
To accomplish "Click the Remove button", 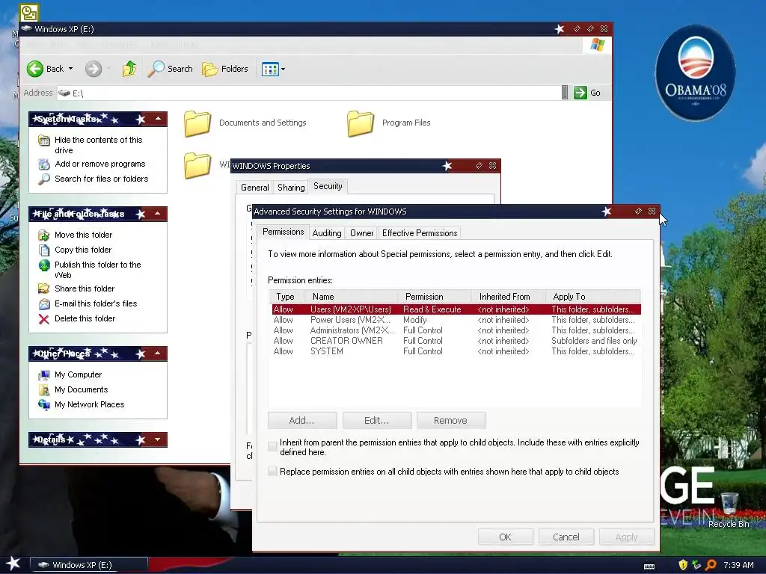I will 451,420.
